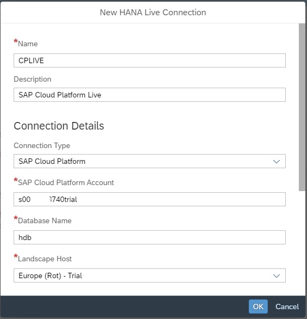Click the Database Name field containing hdb
This screenshot has height=319, width=307.
point(150,237)
